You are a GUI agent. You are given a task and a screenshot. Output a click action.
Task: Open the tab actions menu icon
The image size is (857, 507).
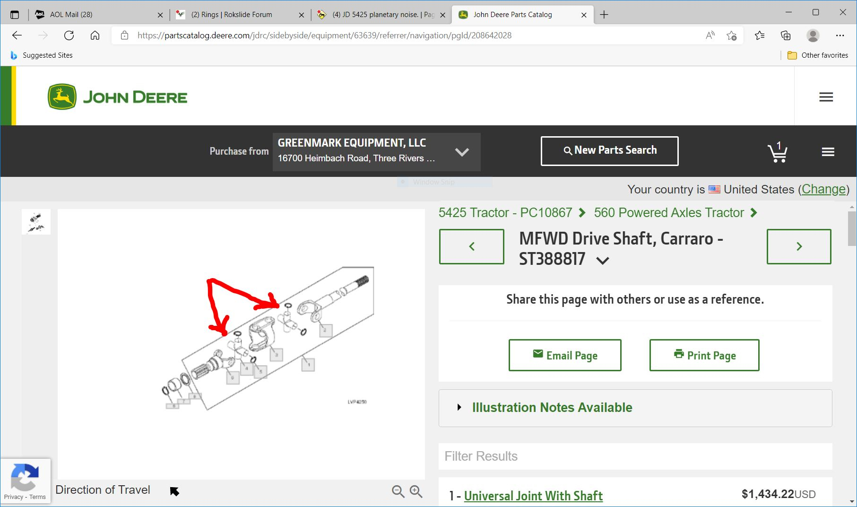tap(15, 15)
